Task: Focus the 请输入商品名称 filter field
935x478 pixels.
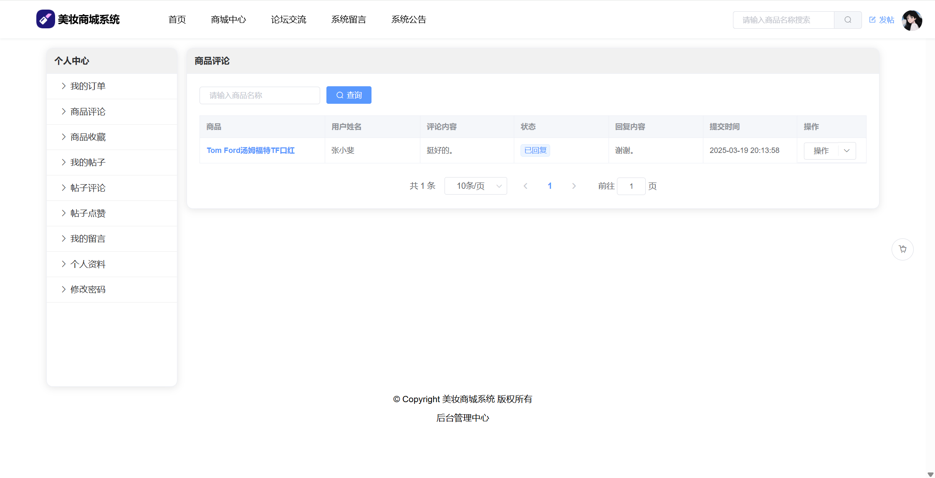Action: point(260,95)
